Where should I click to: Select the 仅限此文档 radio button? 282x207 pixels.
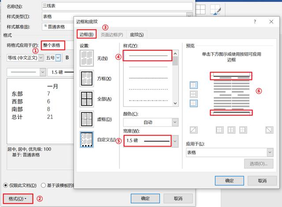[x=6, y=185]
